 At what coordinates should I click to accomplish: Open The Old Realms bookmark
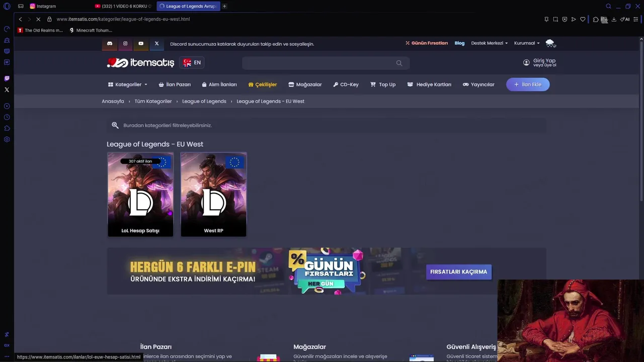click(x=40, y=30)
